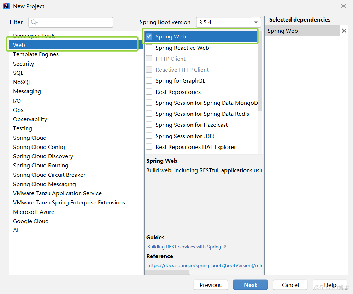Image resolution: width=353 pixels, height=294 pixels.
Task: Enable Spring Session for JDBC
Action: coord(149,136)
